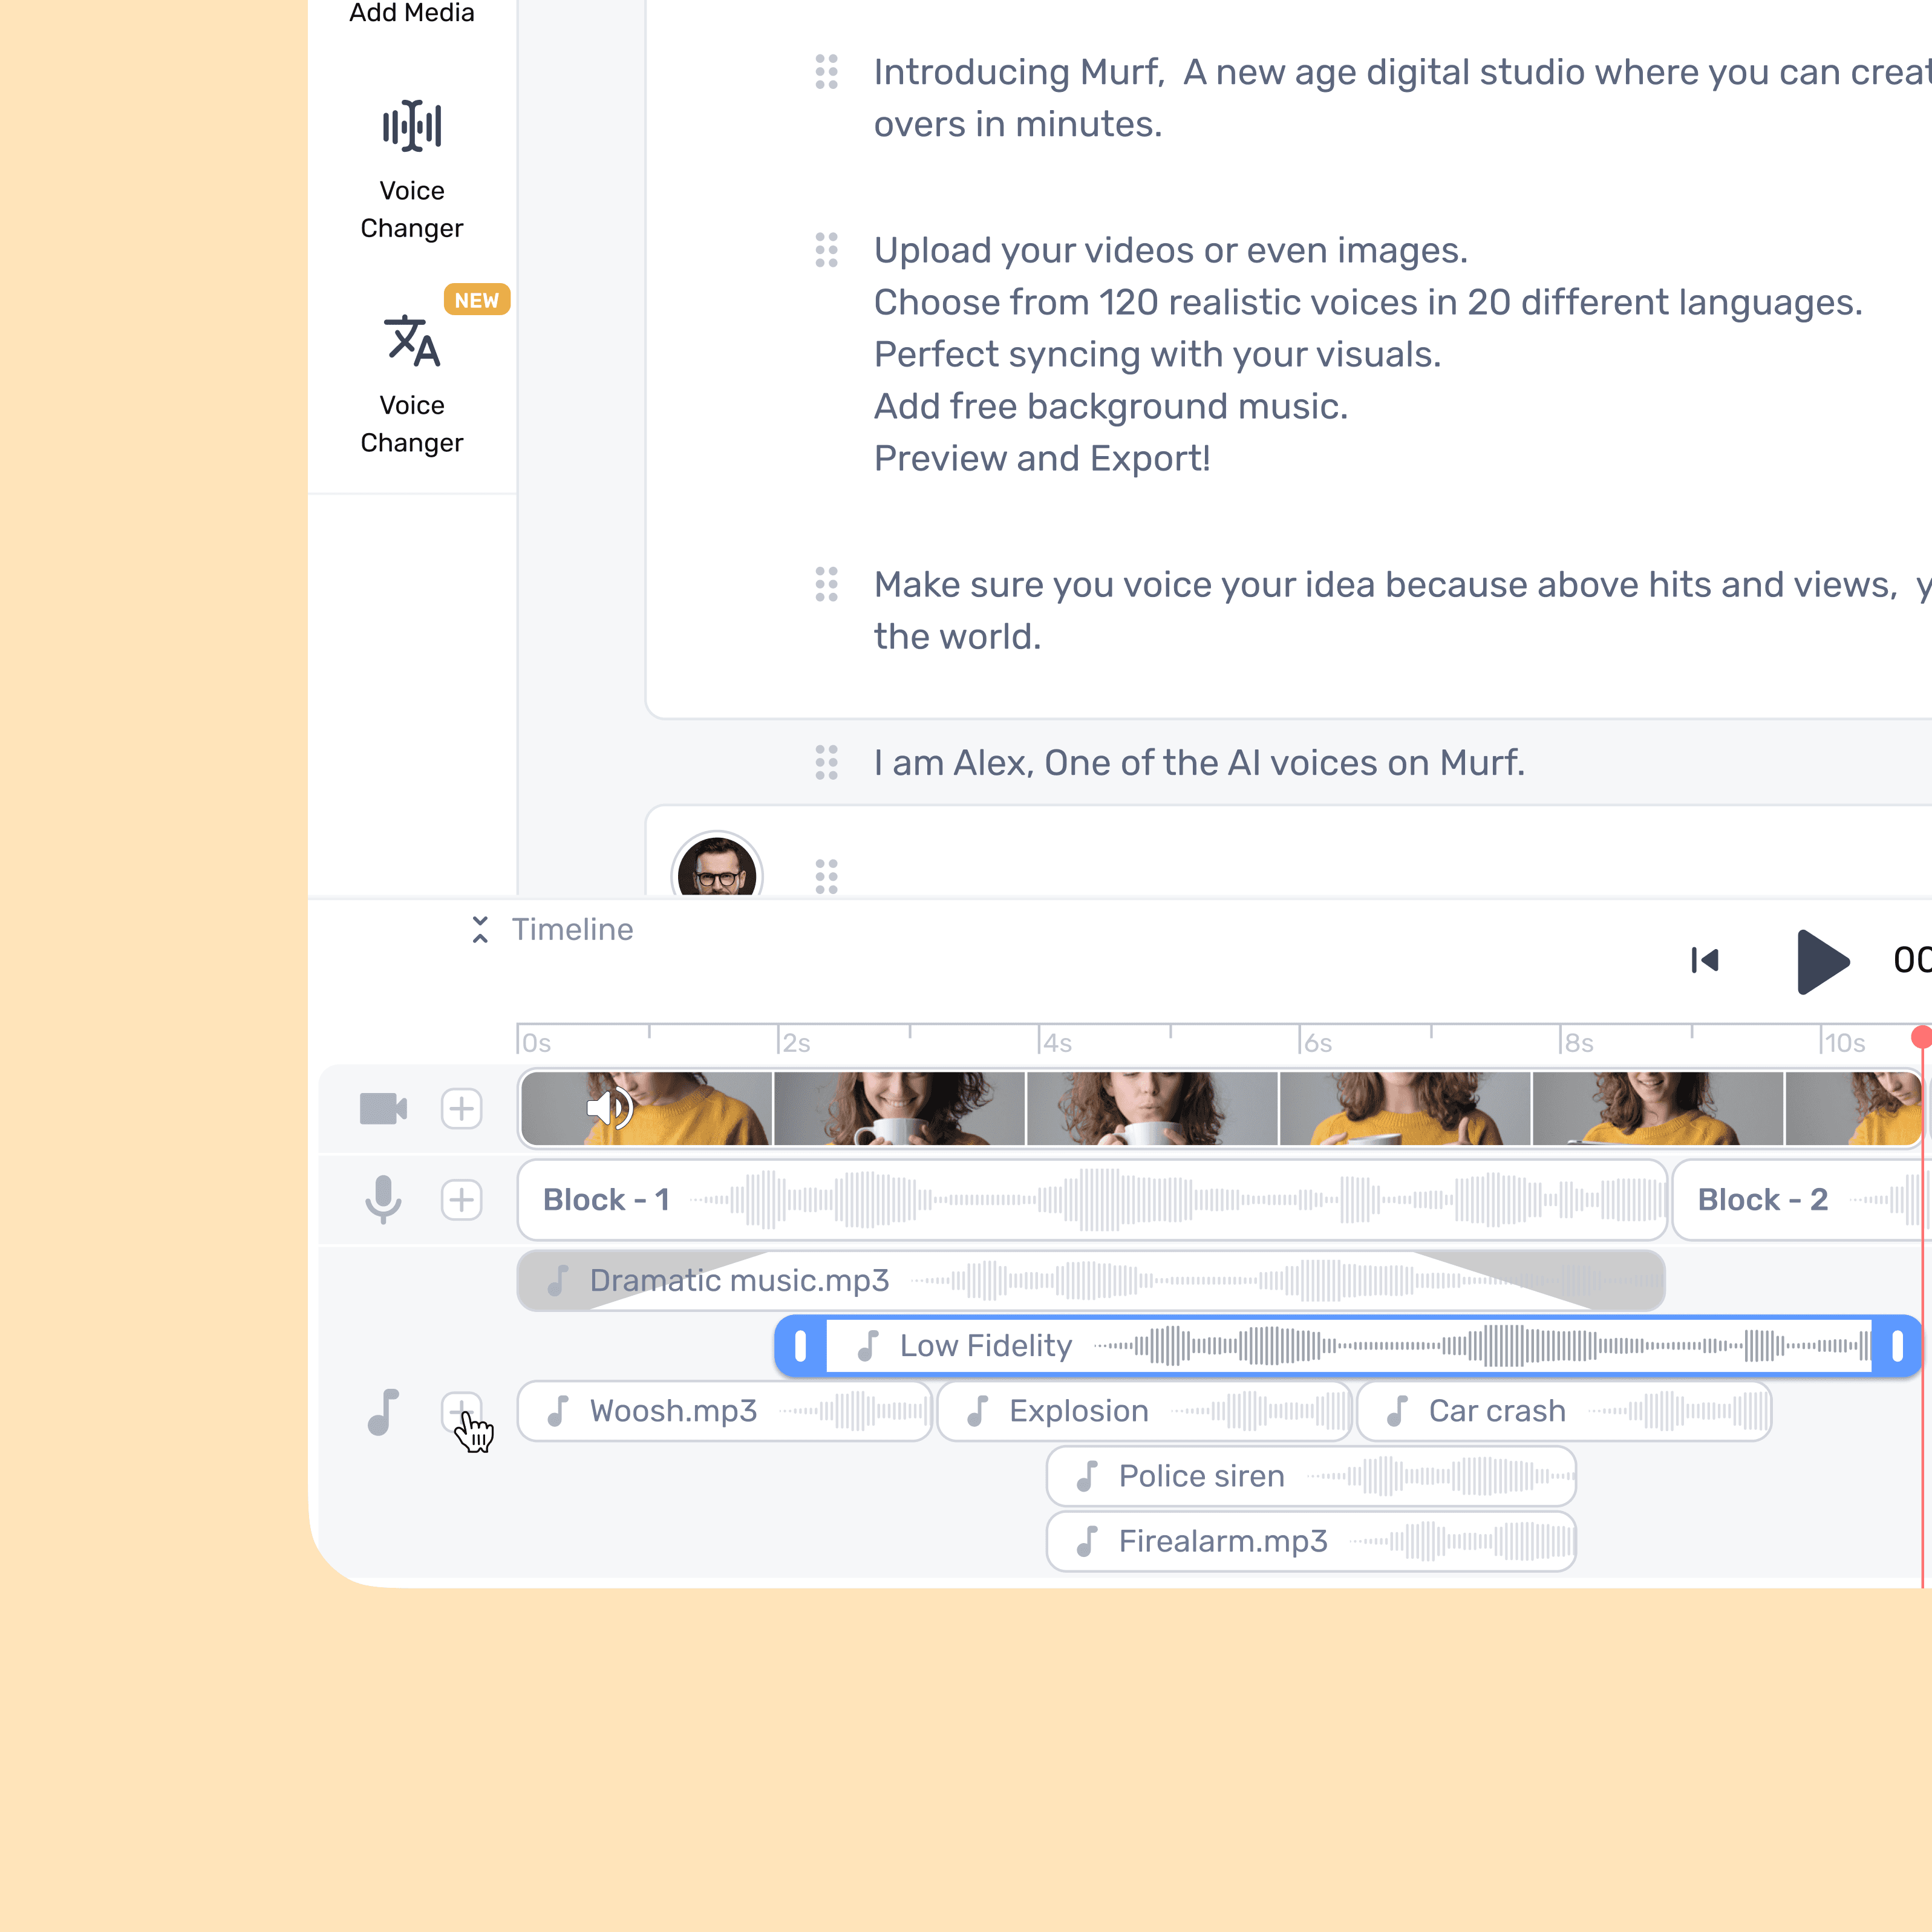Click the 8s mark on ruler
This screenshot has height=1932, width=1932.
tap(1579, 1043)
